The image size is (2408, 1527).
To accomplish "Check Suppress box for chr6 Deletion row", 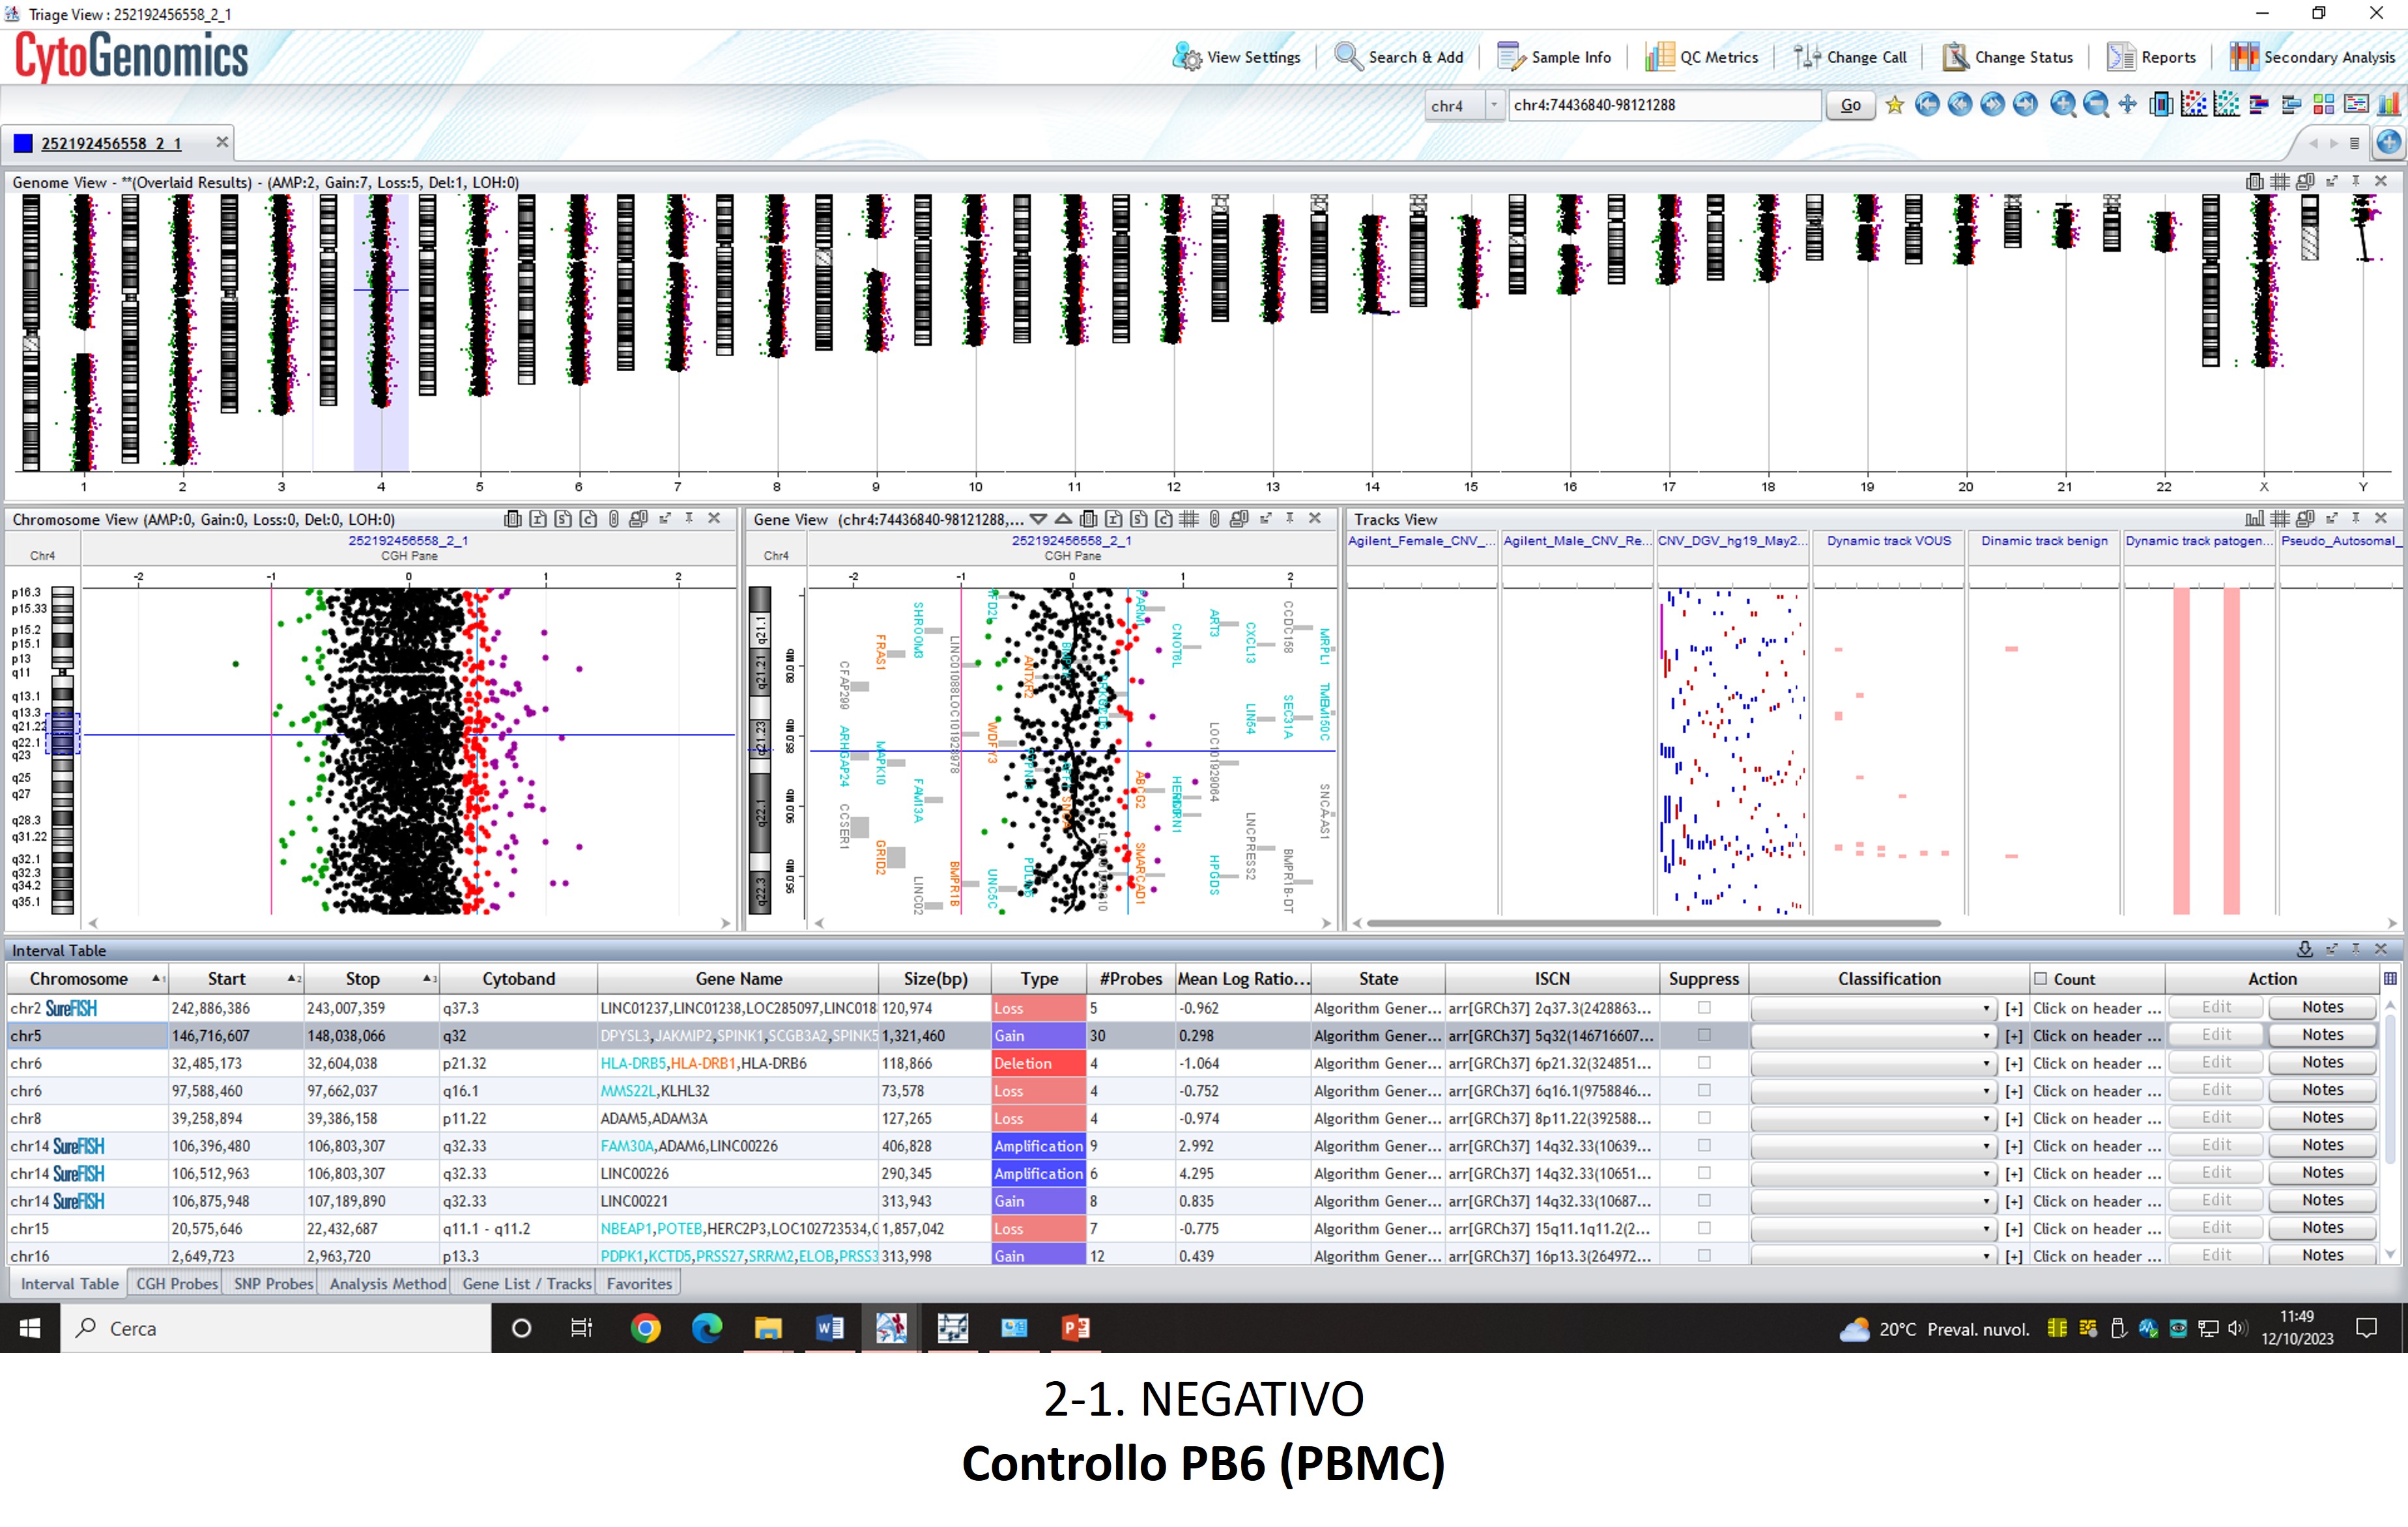I will [x=1704, y=1062].
